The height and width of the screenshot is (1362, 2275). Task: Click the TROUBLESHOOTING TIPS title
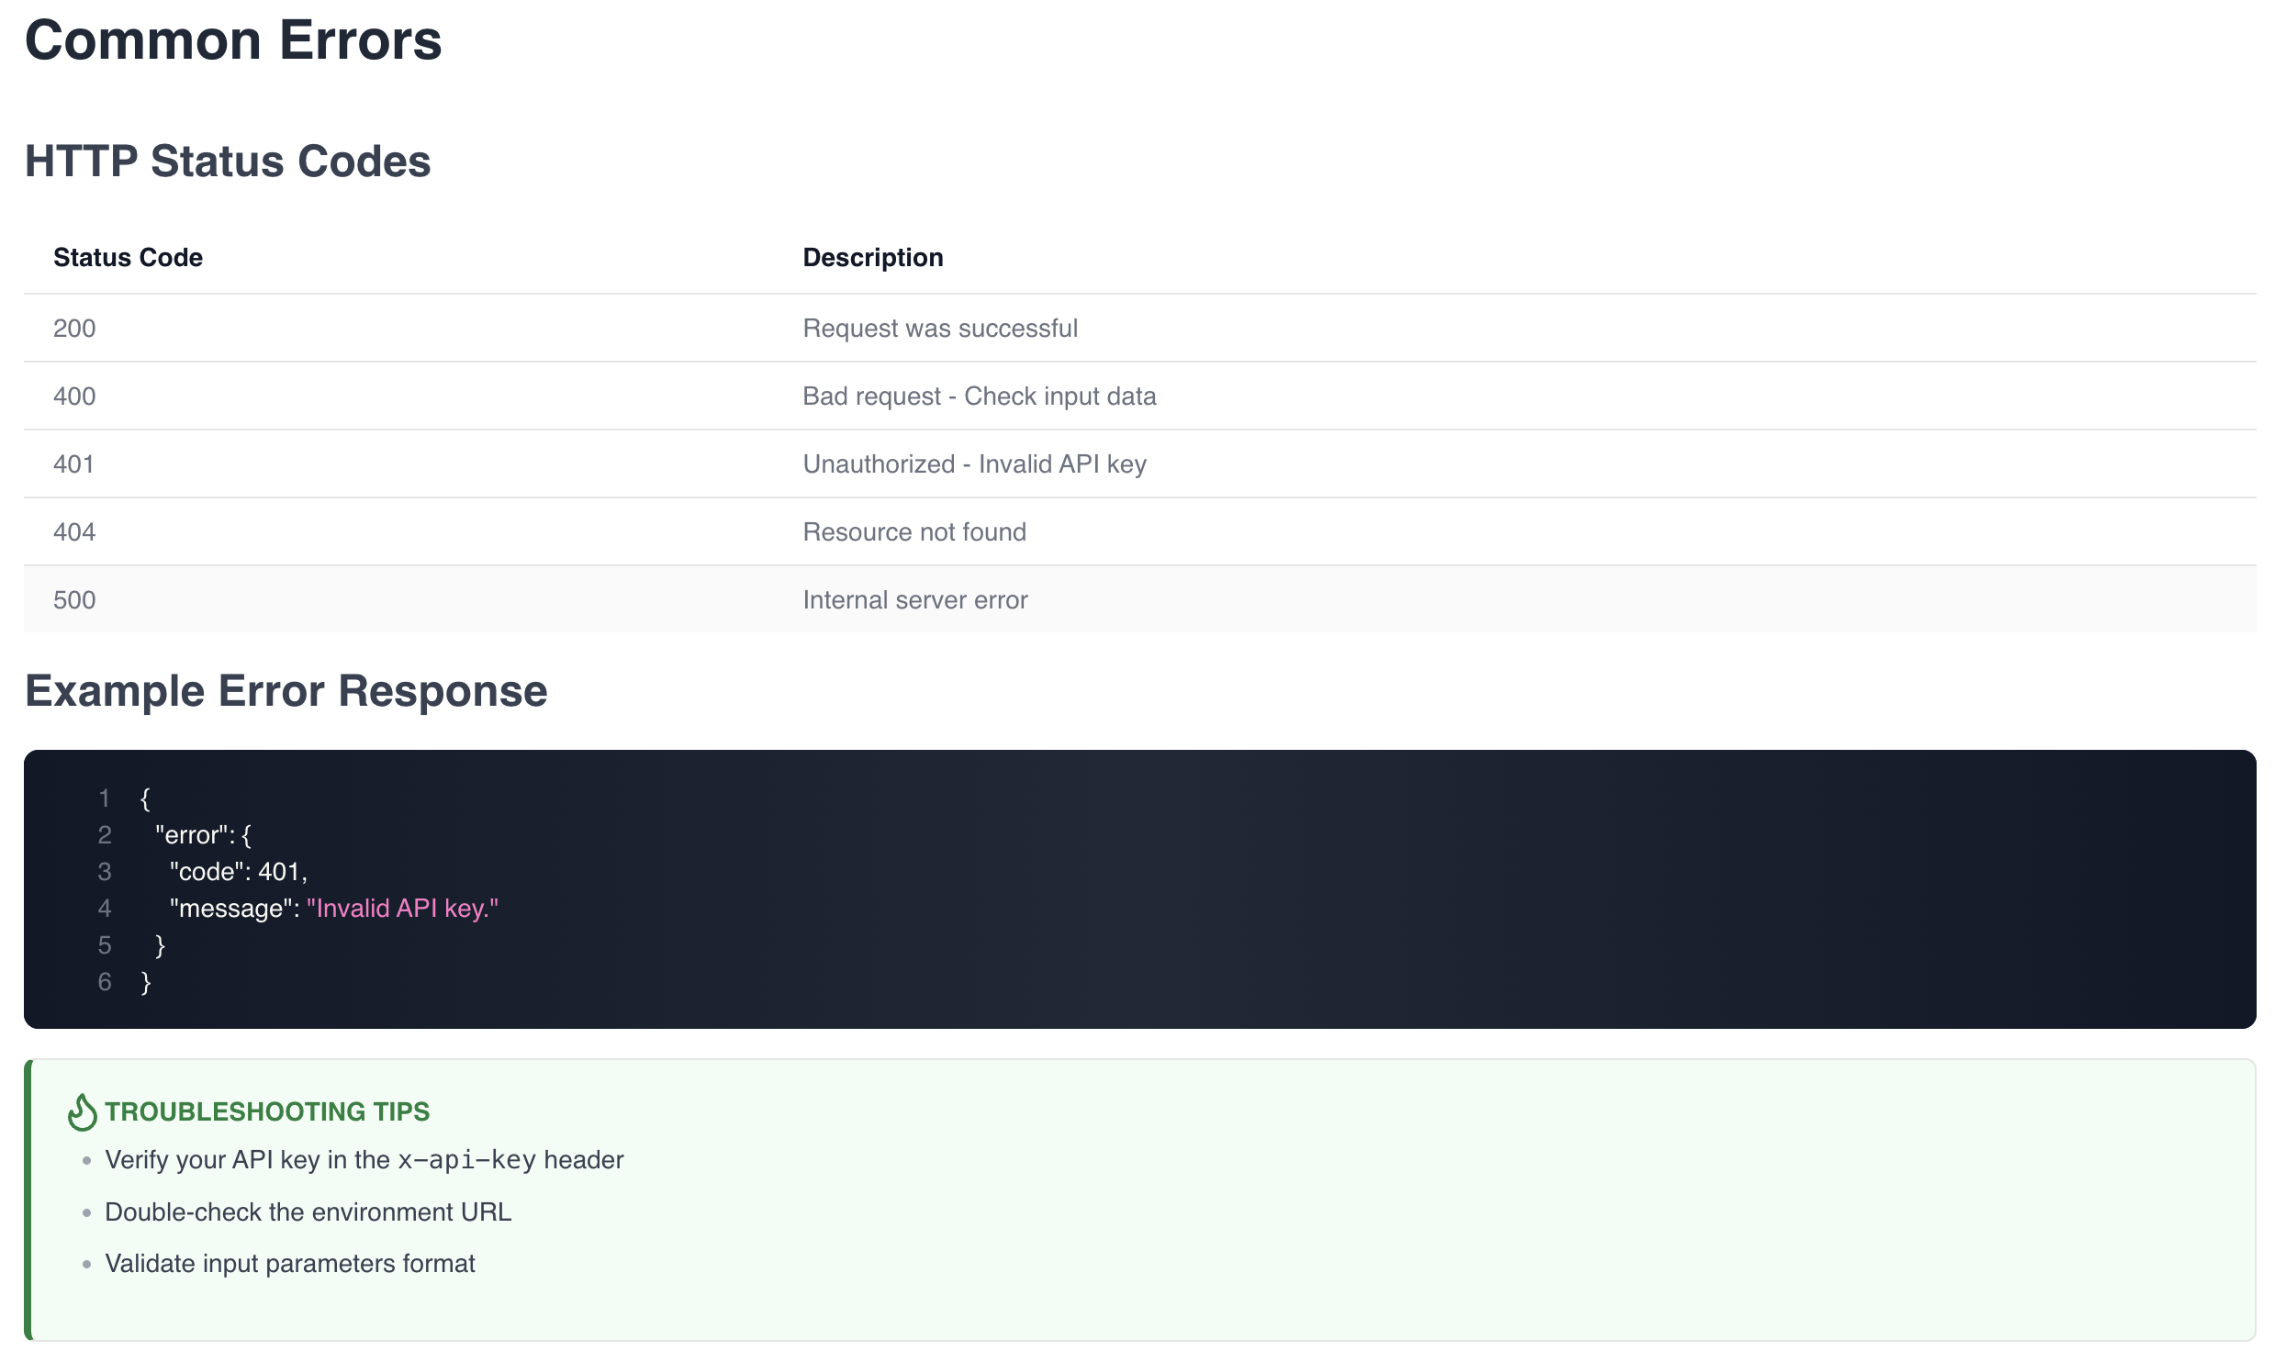[267, 1111]
